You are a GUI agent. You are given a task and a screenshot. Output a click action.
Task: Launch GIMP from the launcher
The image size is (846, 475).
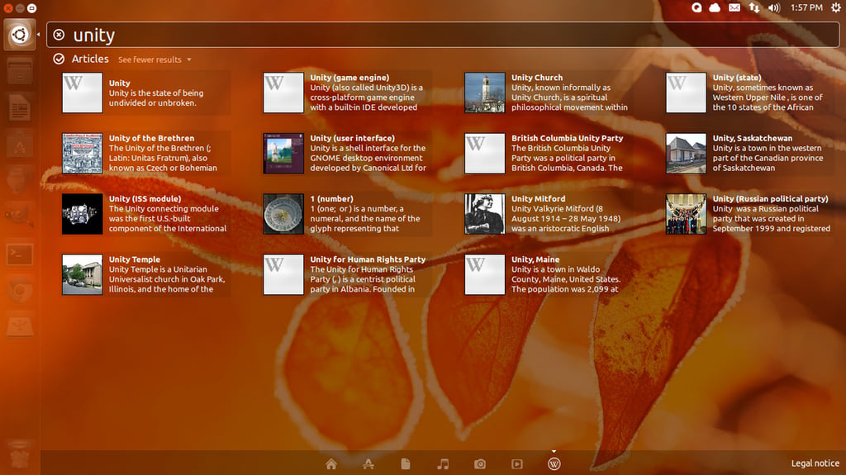20,217
